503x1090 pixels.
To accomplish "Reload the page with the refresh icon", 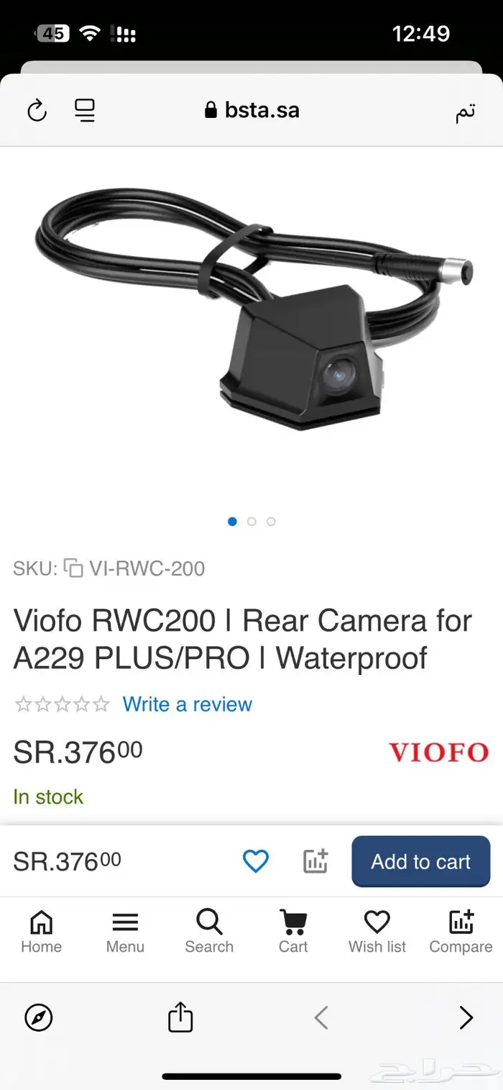I will pos(37,111).
